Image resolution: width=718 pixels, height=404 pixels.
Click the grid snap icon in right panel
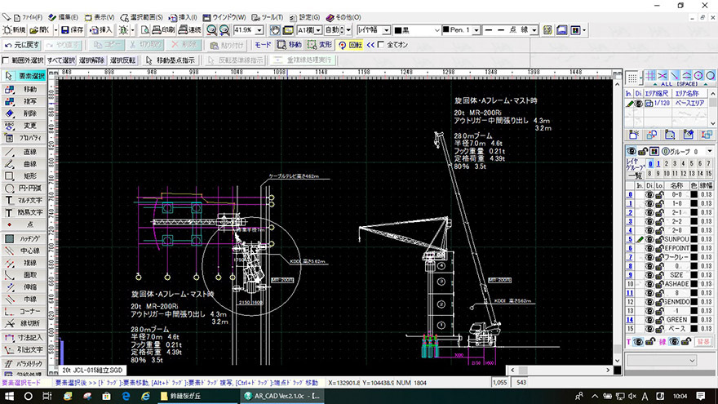tap(650, 76)
